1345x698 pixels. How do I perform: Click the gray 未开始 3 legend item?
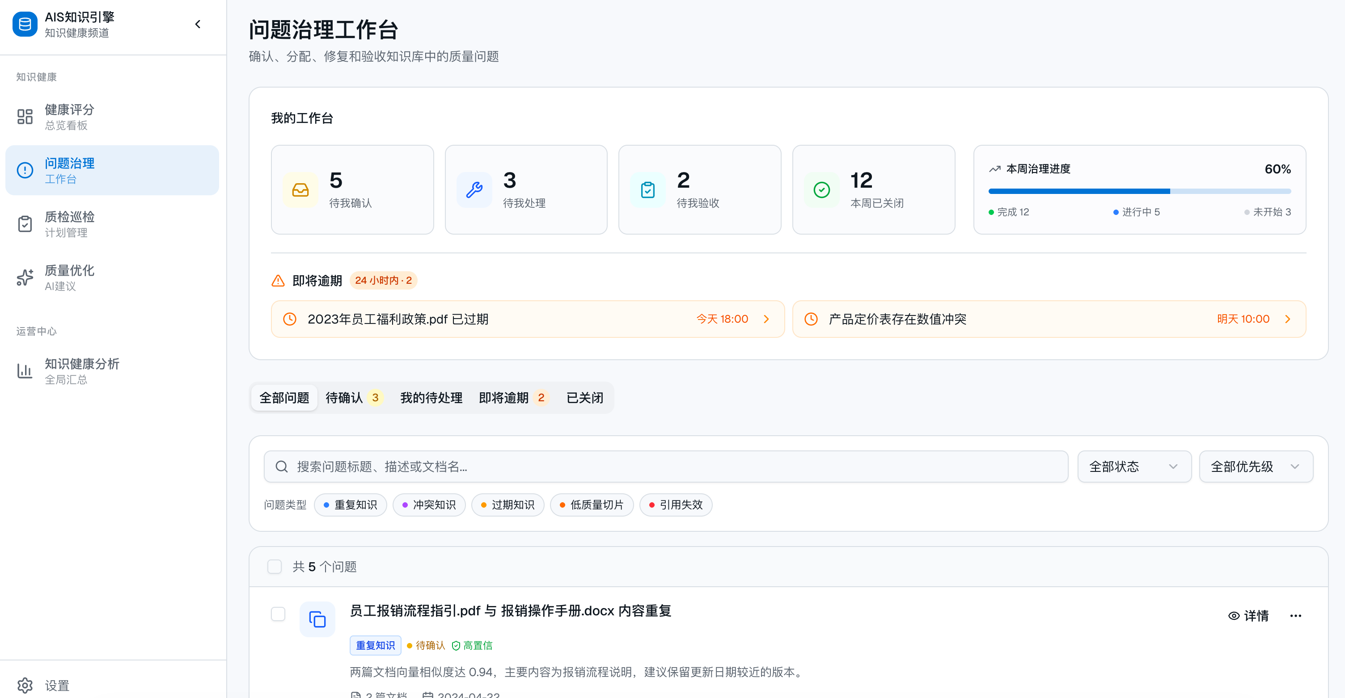(1267, 212)
